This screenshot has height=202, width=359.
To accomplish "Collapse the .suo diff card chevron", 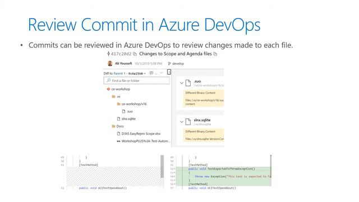I will tap(182, 83).
